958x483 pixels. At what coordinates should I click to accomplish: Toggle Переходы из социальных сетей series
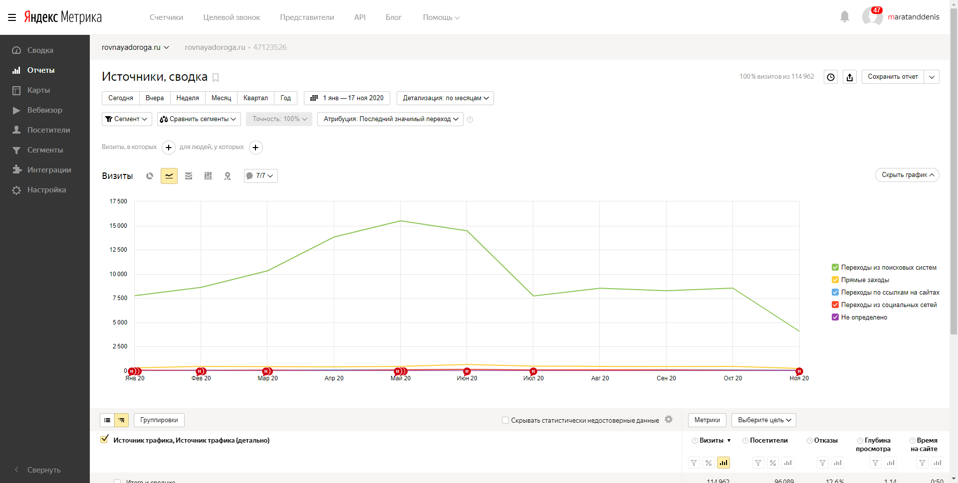point(835,305)
